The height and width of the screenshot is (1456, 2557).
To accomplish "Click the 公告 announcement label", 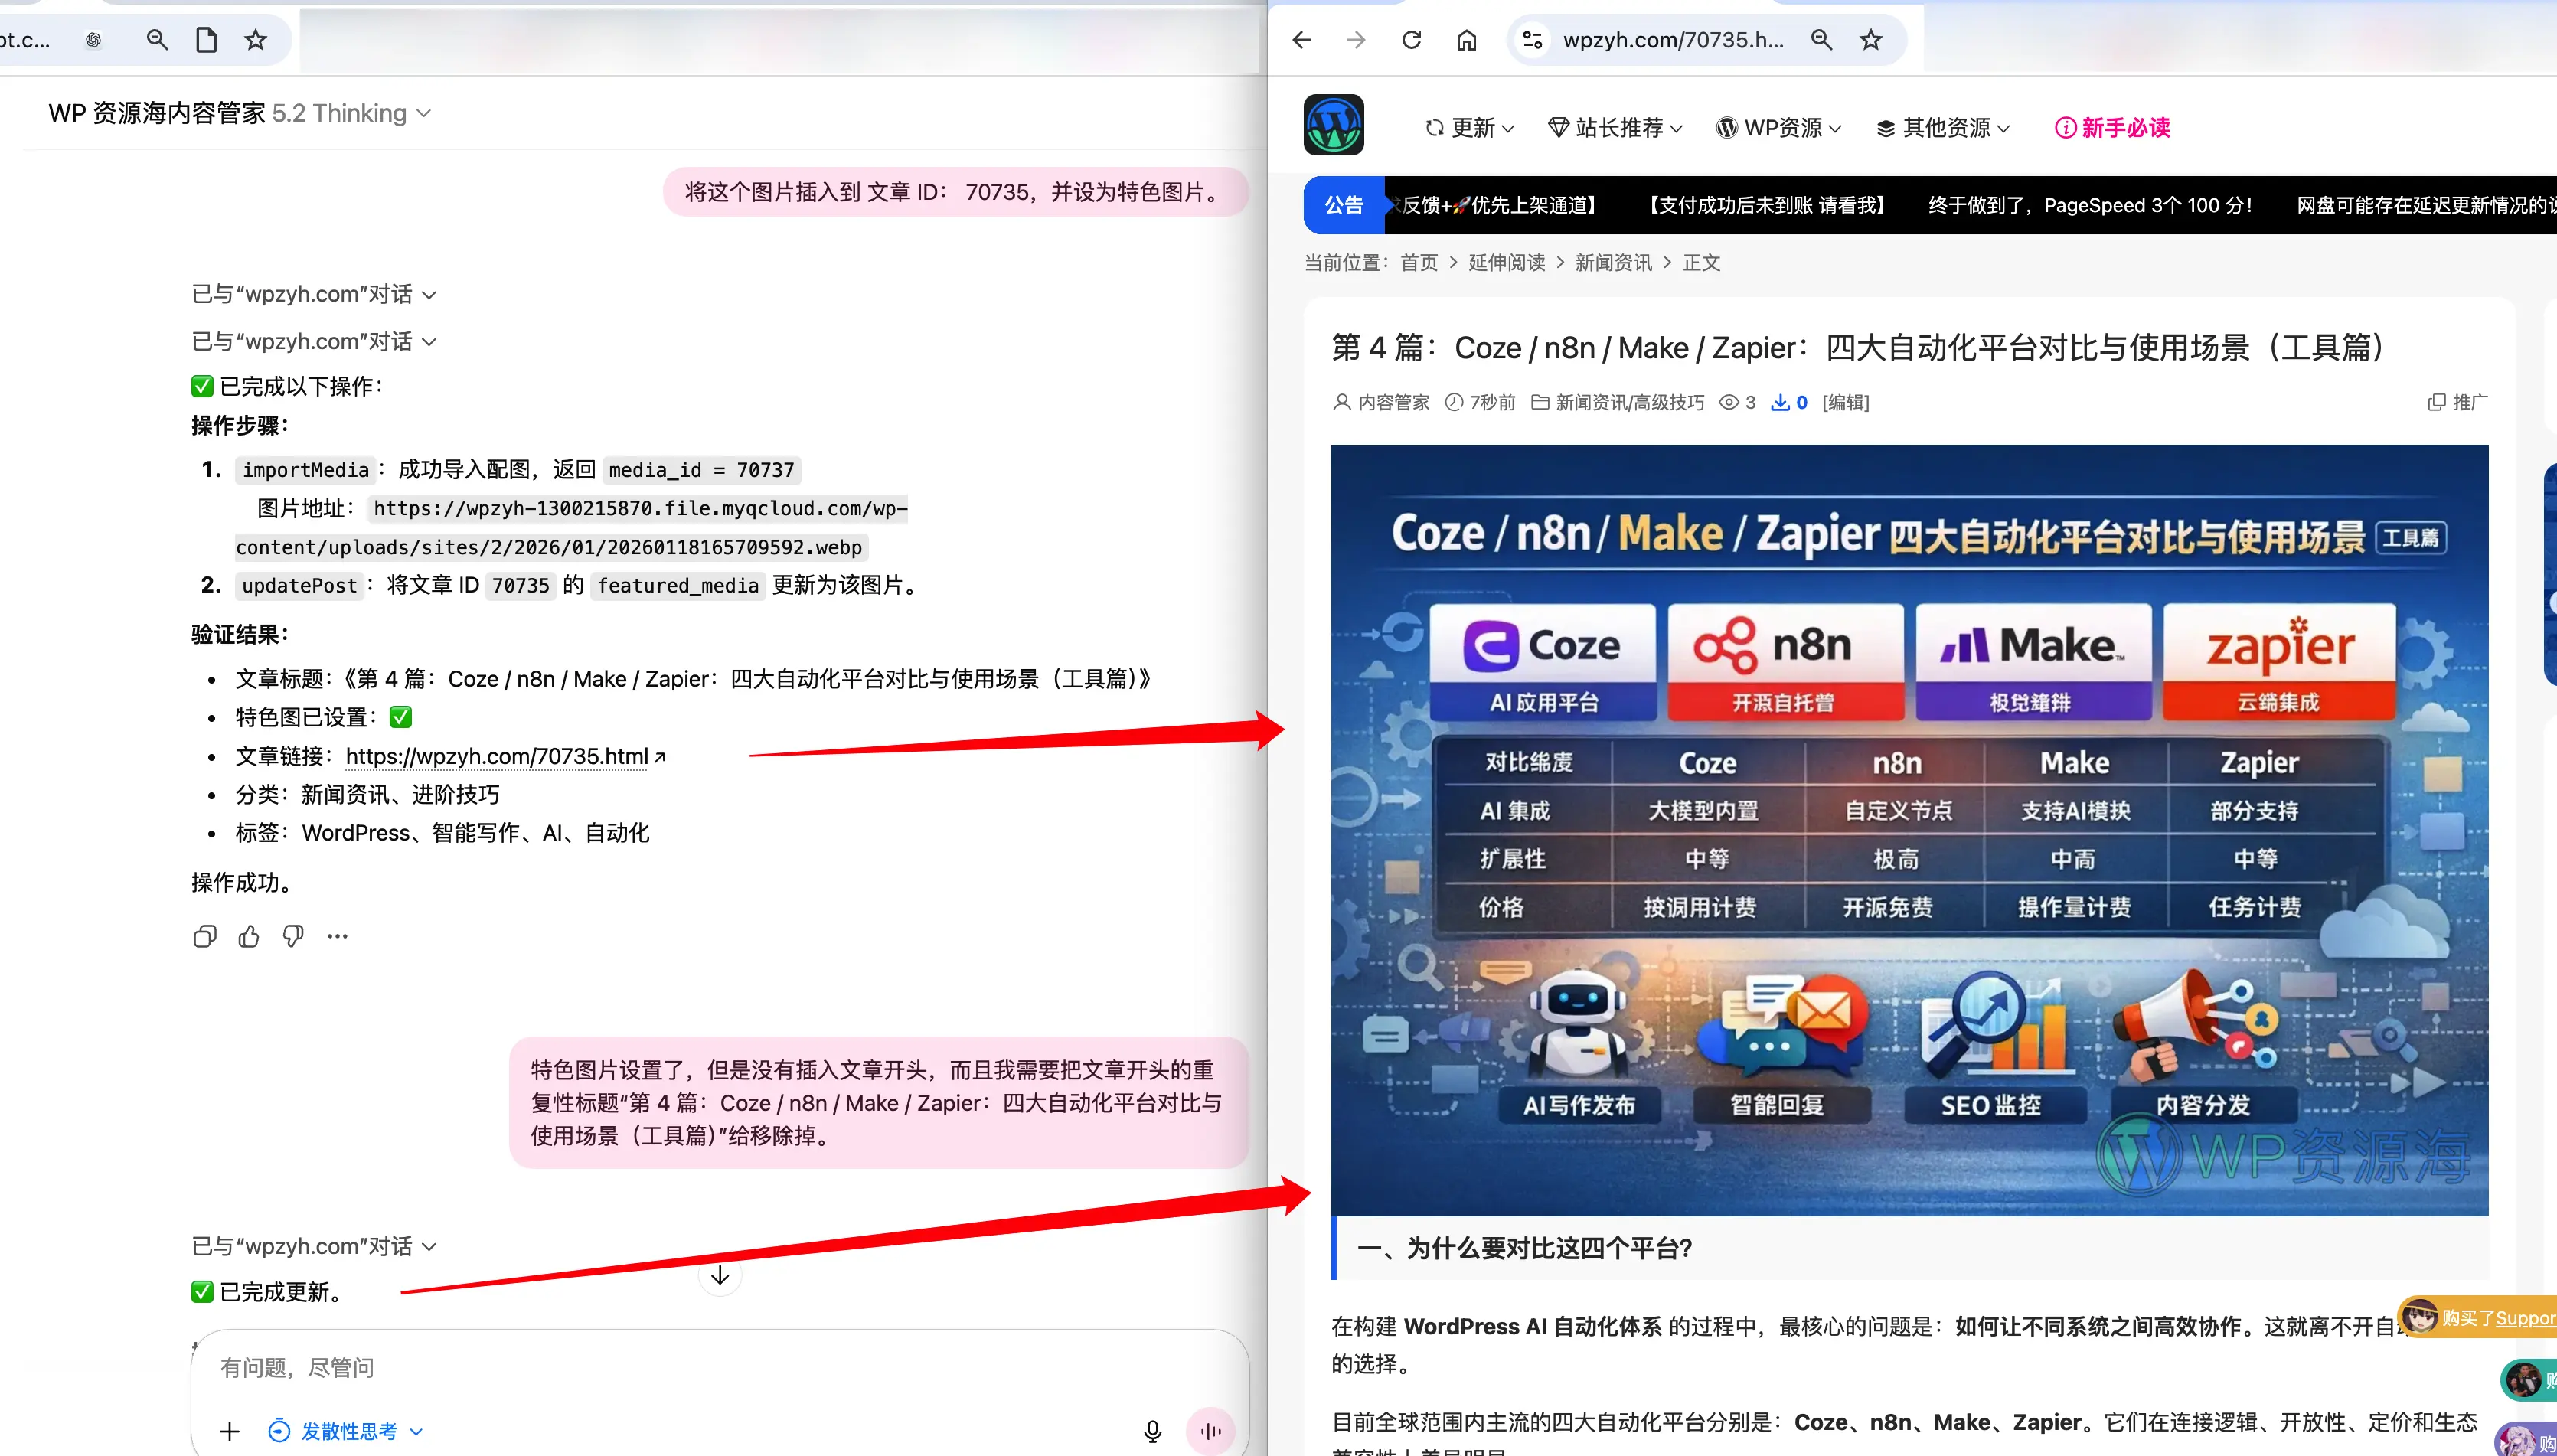I will 1344,205.
